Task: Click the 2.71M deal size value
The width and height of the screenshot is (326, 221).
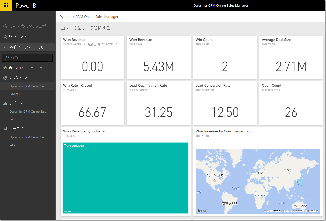Action: point(291,67)
